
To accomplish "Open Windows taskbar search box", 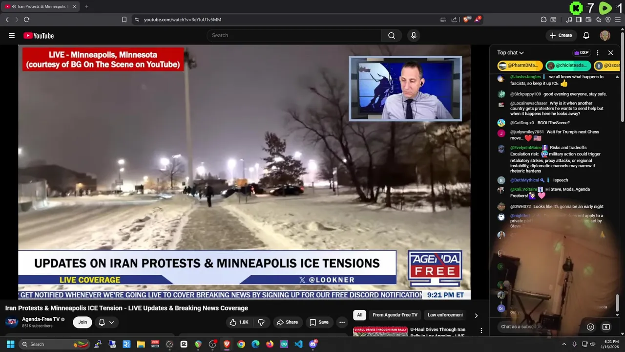I will [x=55, y=344].
